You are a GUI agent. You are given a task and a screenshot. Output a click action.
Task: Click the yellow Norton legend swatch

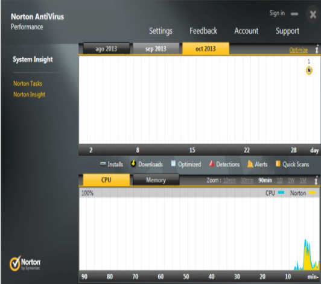[313, 192]
